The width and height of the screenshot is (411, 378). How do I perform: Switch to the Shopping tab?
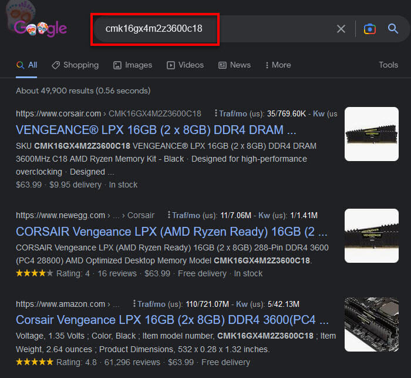click(75, 65)
